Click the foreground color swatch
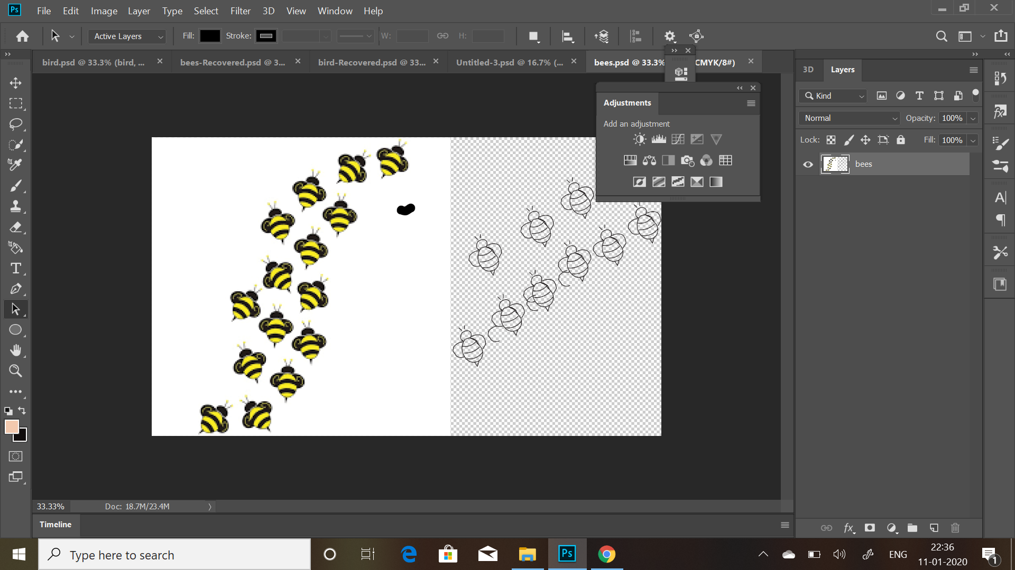This screenshot has height=570, width=1015. [x=12, y=426]
